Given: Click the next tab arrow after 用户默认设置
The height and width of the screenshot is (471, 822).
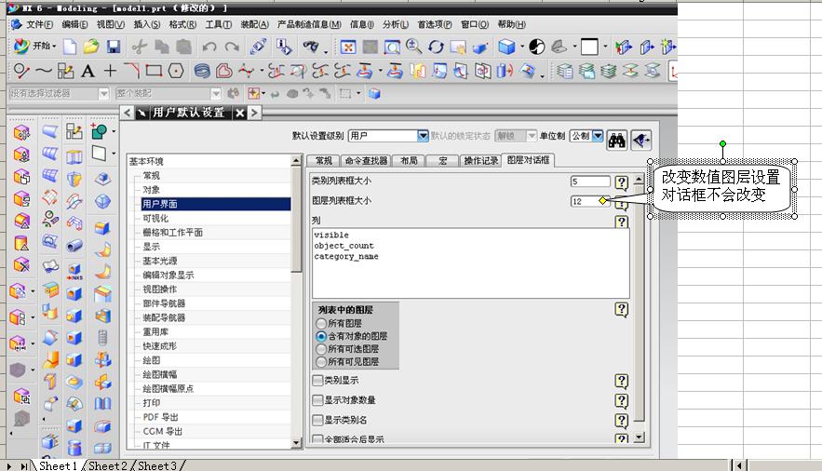Looking at the screenshot, I should (x=254, y=112).
